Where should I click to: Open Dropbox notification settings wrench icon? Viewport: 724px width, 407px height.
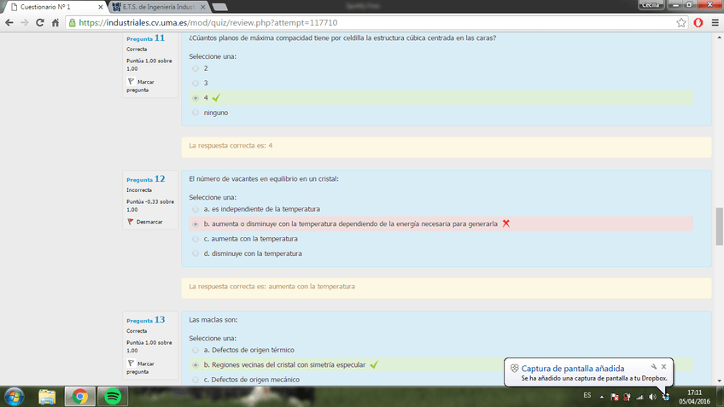(653, 367)
